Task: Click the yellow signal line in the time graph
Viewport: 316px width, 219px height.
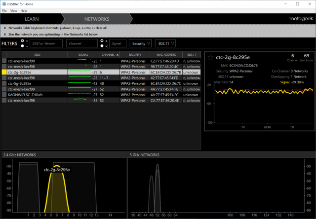Action: (x=264, y=91)
